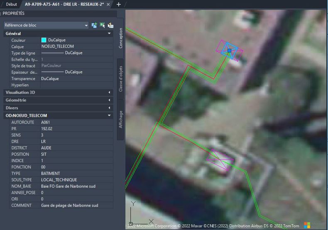Click the Select Objects icon
328x230 pixels.
tap(102, 25)
